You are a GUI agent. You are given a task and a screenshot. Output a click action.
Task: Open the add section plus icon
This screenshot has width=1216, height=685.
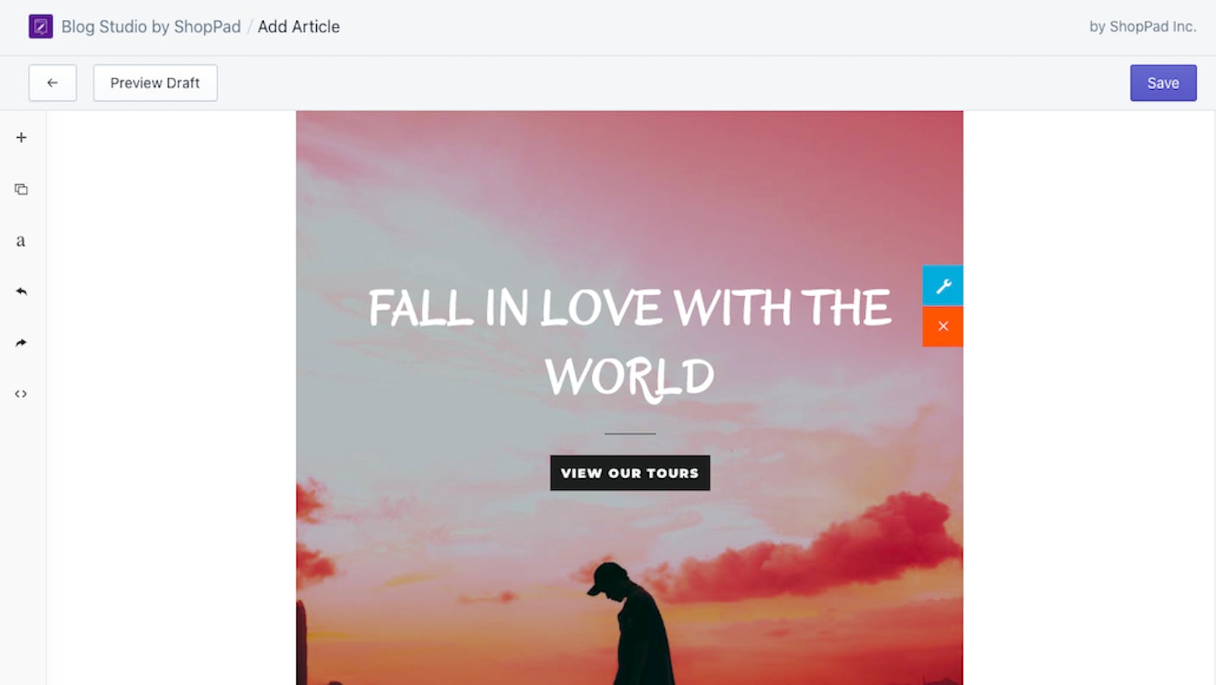click(x=21, y=138)
